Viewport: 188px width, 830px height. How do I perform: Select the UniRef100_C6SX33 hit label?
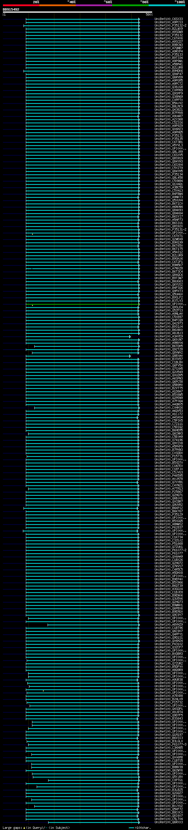tap(169, 19)
